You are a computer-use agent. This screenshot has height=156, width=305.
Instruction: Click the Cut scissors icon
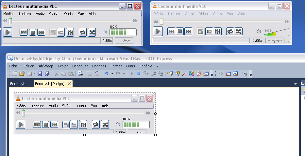tap(57, 74)
